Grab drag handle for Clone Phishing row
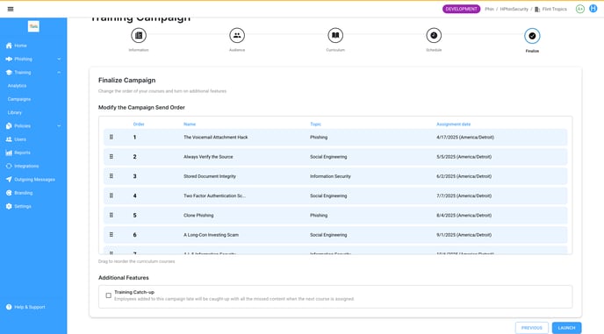Image resolution: width=604 pixels, height=334 pixels. tap(111, 215)
